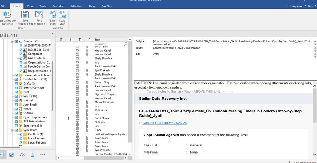This screenshot has width=317, height=163.
Task: Open the Style dropdown
Action: 310,6
